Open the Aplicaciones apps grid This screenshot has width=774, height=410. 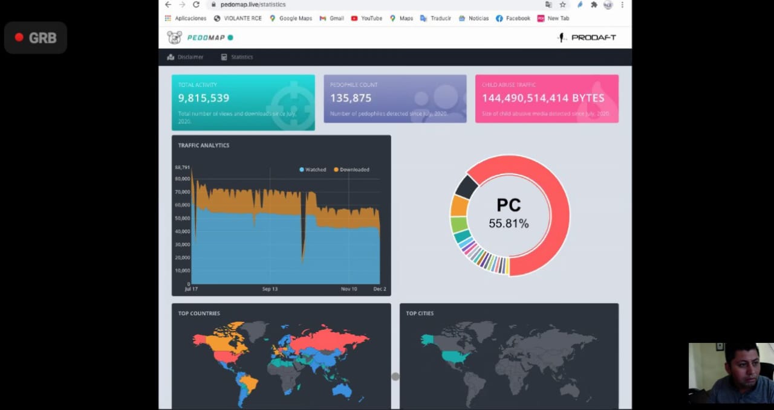[186, 18]
